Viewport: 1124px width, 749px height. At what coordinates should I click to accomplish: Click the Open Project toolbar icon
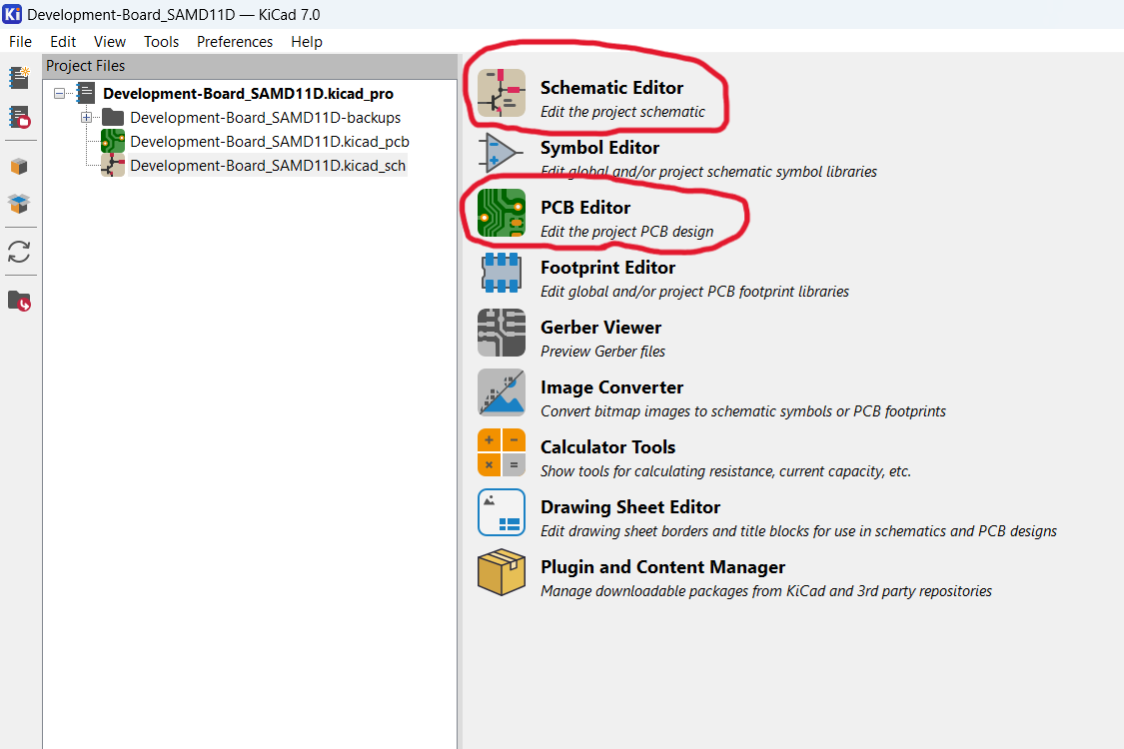click(x=20, y=118)
